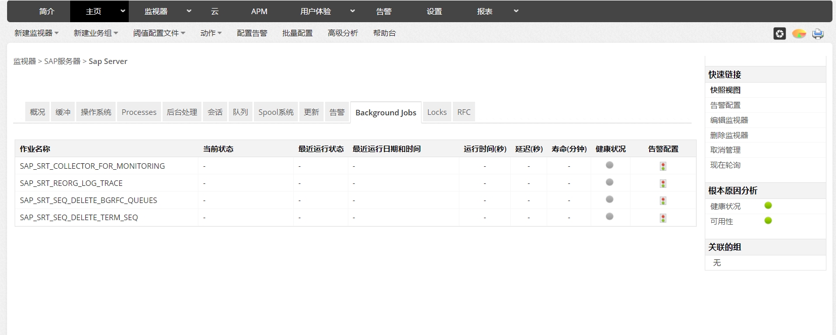Click job name SAP_SRT_SEQ_DELETE_BGRFC_QUEUES
This screenshot has width=836, height=335.
pos(88,200)
